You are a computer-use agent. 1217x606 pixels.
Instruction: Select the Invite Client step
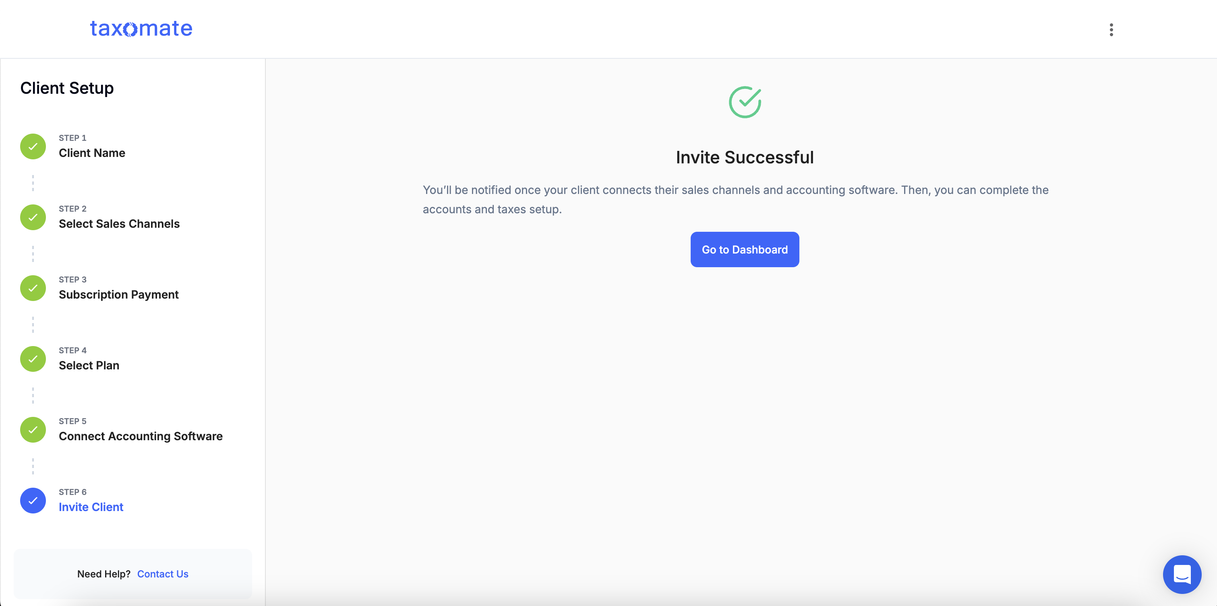91,507
